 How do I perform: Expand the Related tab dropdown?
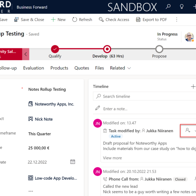tap(120, 68)
